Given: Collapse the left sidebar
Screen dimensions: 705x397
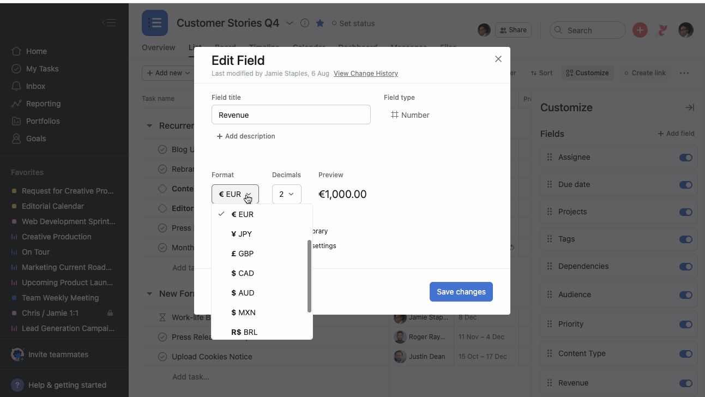Looking at the screenshot, I should pos(108,22).
